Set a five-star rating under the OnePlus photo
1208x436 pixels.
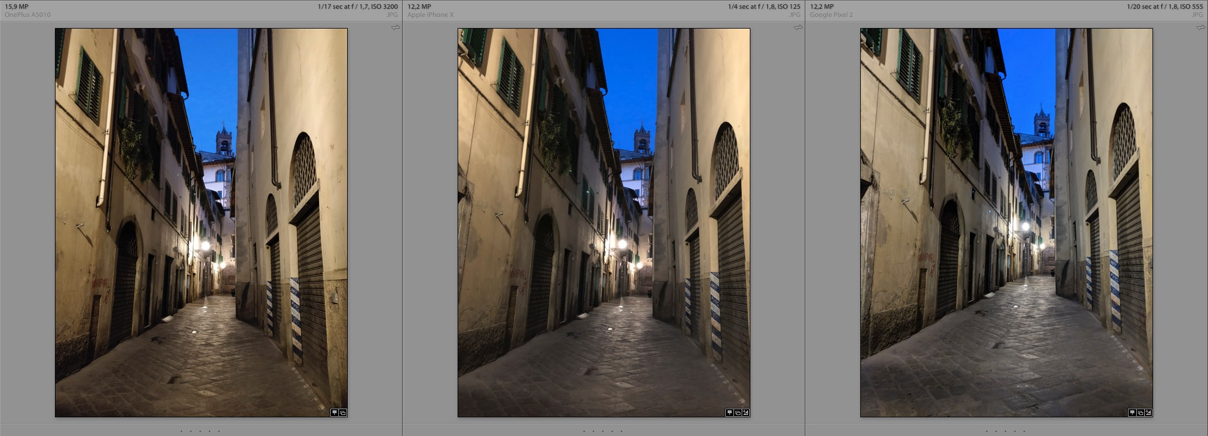pos(219,431)
